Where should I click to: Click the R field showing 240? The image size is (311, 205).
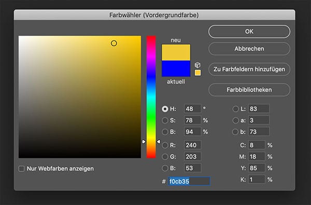[193, 145]
